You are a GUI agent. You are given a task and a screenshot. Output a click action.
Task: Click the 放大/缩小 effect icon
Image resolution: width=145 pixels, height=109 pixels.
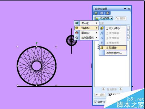(x=102, y=28)
